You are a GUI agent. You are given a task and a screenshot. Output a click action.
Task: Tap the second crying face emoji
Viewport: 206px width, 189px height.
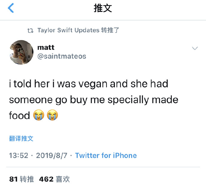[53, 115]
